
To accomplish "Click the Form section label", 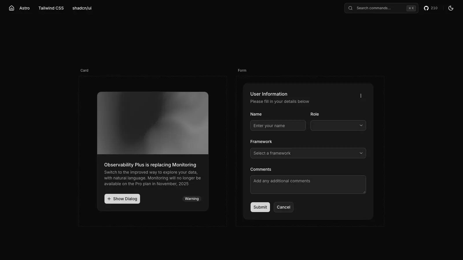I will click(x=242, y=70).
